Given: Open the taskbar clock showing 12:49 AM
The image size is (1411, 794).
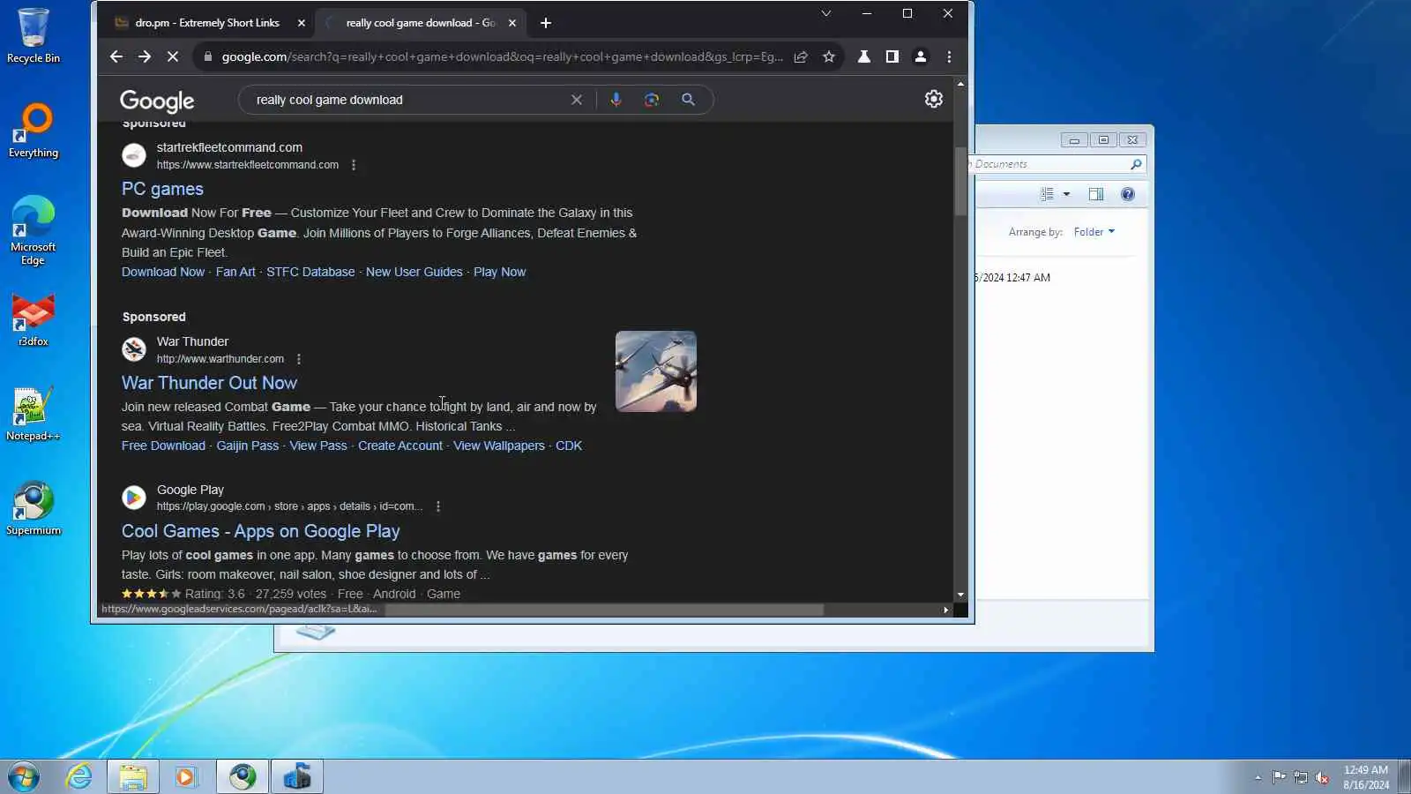Looking at the screenshot, I should point(1366,777).
